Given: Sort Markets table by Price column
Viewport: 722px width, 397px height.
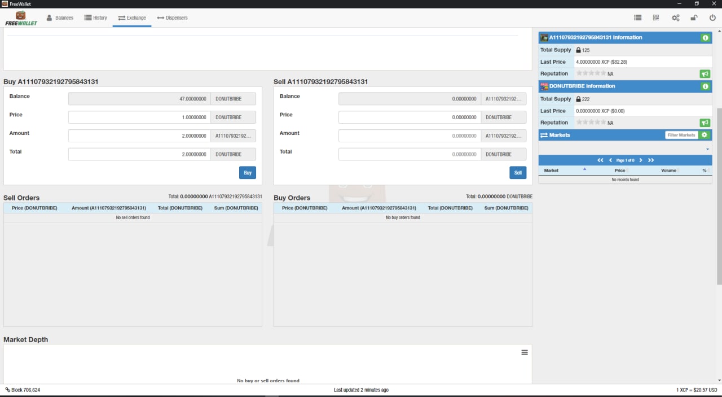Looking at the screenshot, I should 620,171.
